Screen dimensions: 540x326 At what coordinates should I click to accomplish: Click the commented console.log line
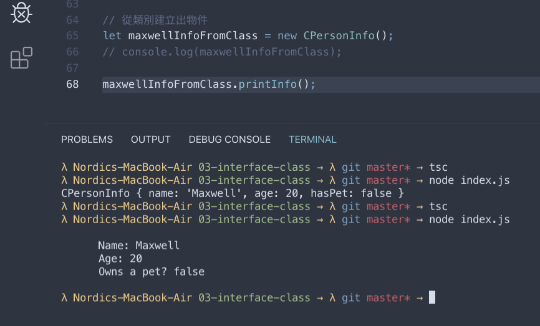[x=222, y=52]
